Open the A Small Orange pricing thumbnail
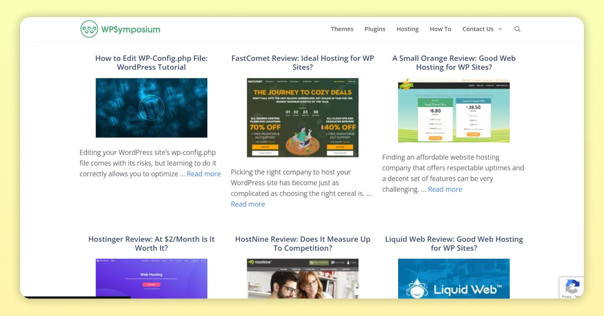 pyautogui.click(x=454, y=110)
